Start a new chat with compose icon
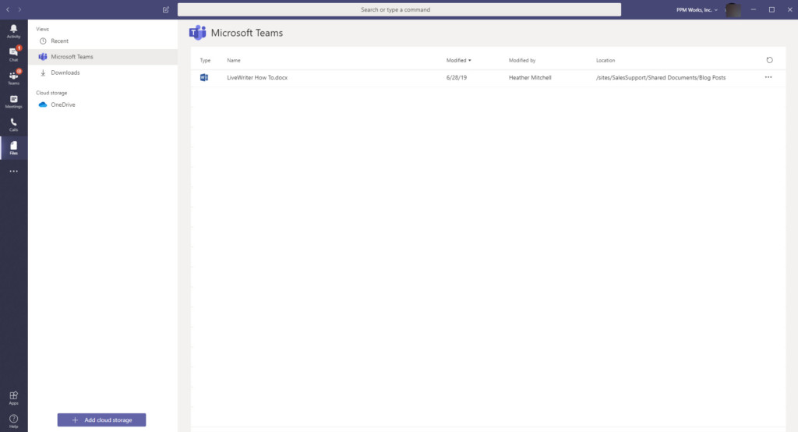The width and height of the screenshot is (798, 432). click(166, 9)
